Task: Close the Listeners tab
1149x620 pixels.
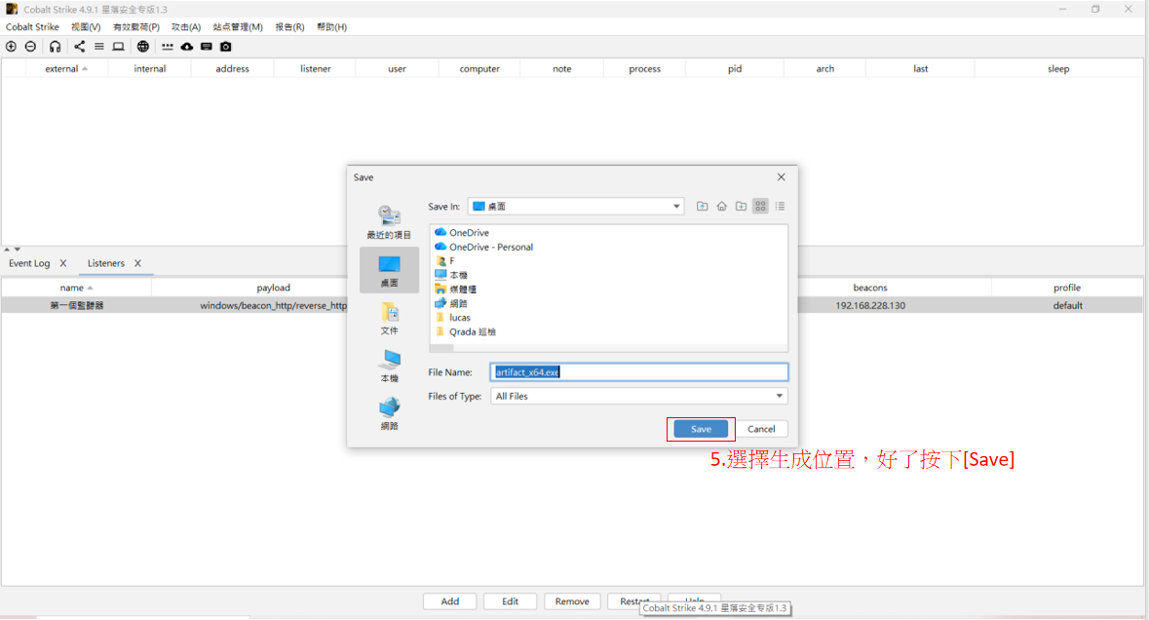Action: pyautogui.click(x=137, y=263)
